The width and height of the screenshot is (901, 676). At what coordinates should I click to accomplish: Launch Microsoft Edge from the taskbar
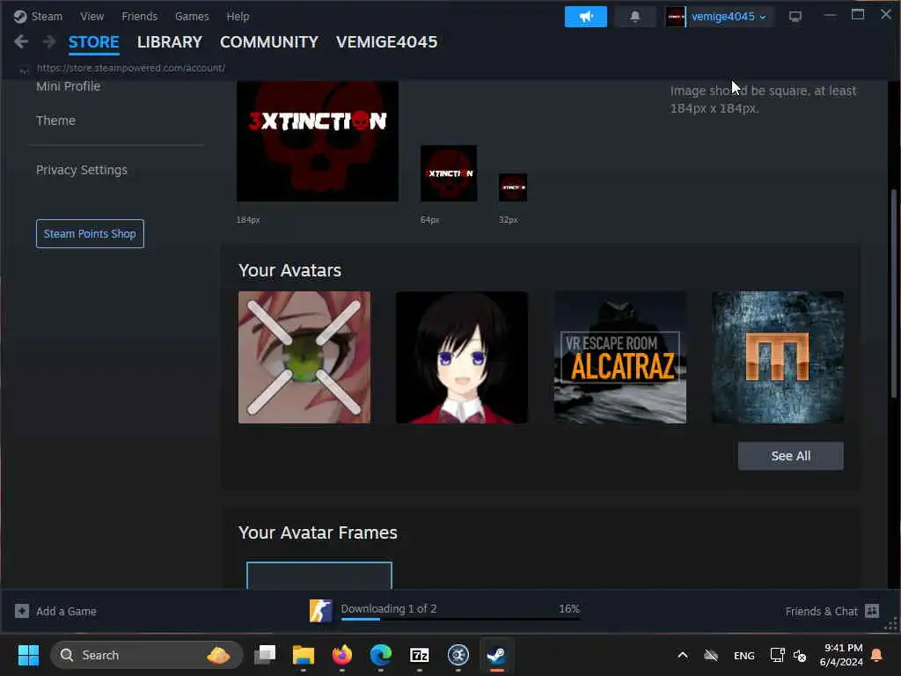[380, 655]
